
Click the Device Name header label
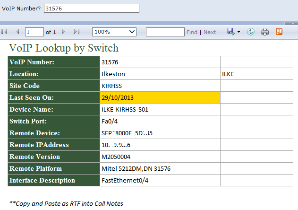[31, 109]
